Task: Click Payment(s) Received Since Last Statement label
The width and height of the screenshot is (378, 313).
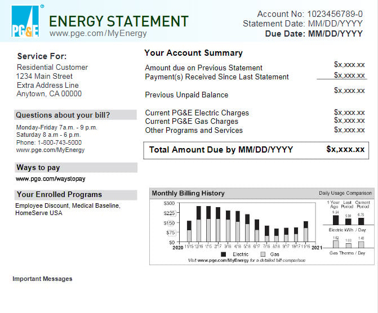Action: 217,77
